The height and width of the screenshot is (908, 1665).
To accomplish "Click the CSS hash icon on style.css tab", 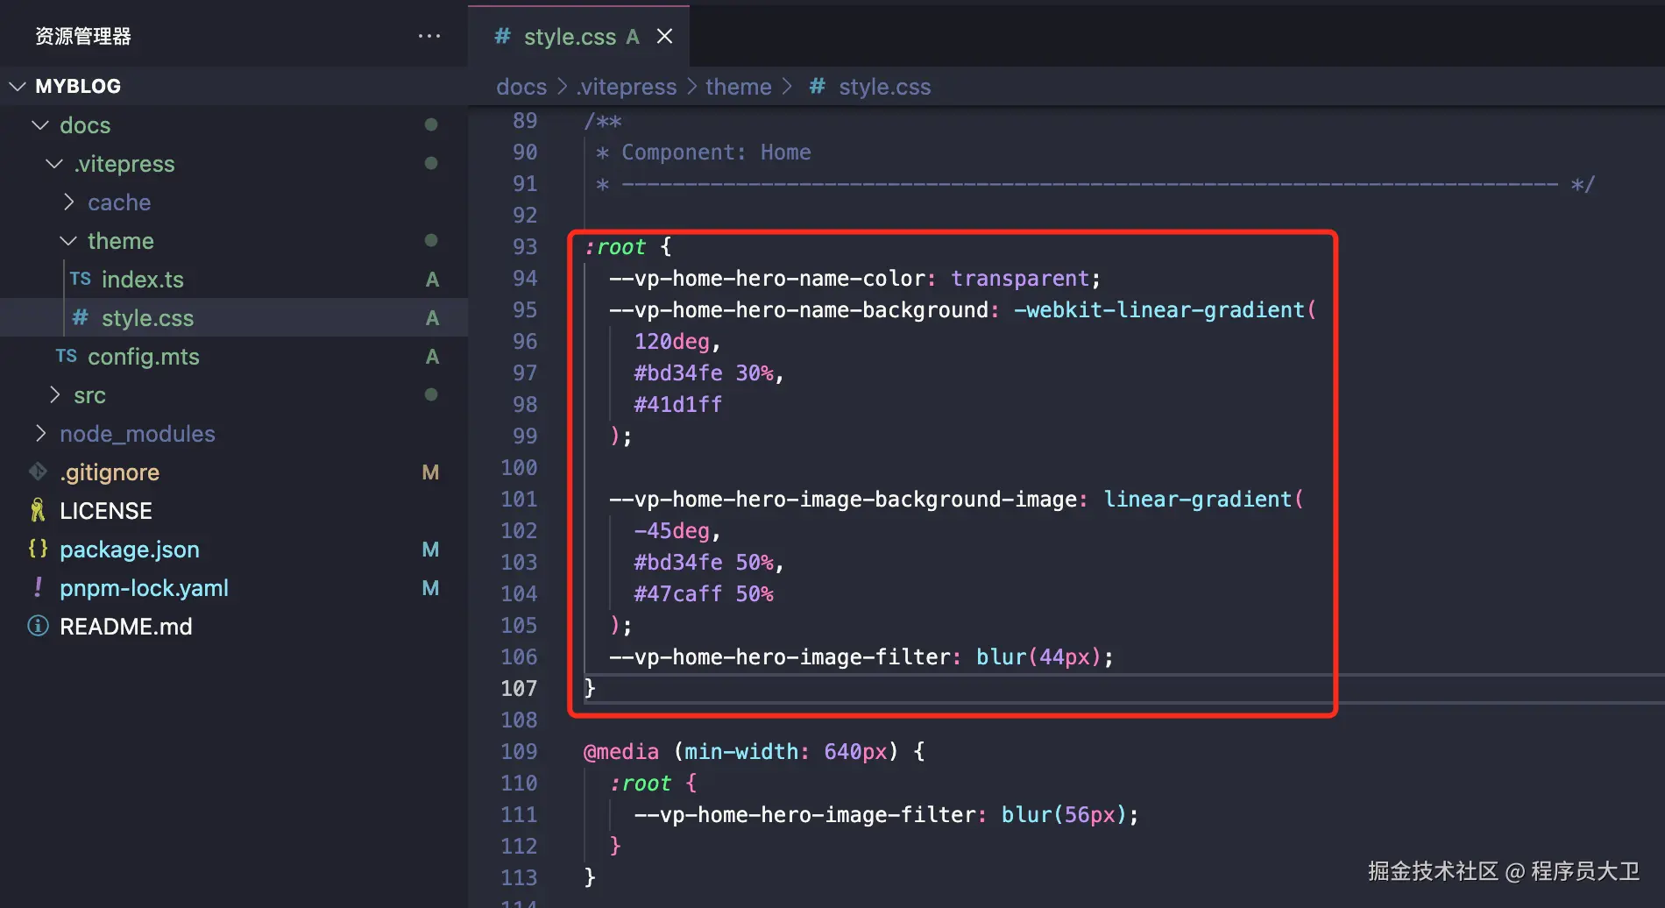I will (x=502, y=36).
